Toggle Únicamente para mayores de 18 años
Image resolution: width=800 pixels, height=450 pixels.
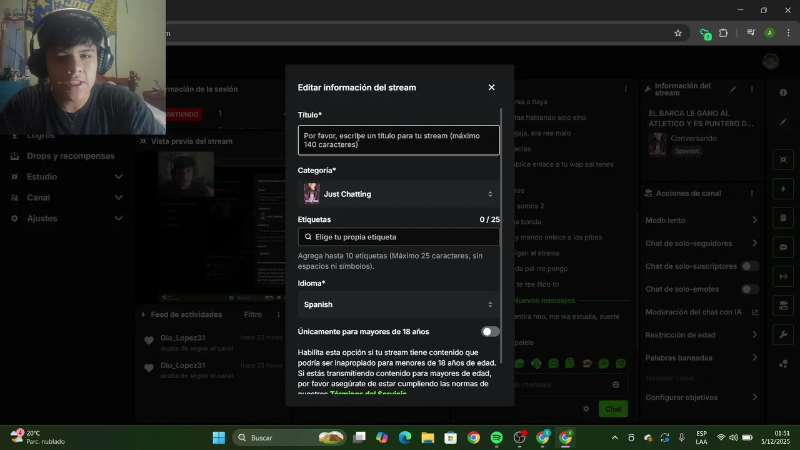point(490,332)
